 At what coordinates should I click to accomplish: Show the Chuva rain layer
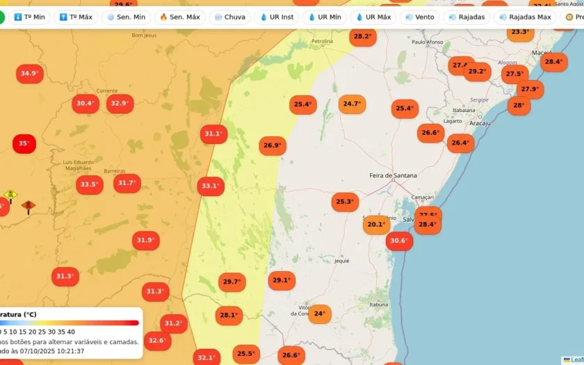[230, 17]
